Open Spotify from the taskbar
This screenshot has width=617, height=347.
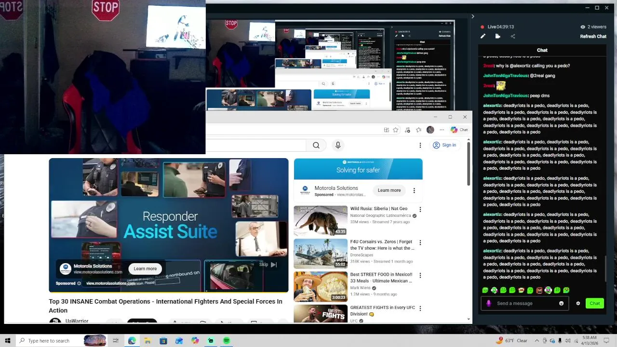tap(227, 341)
